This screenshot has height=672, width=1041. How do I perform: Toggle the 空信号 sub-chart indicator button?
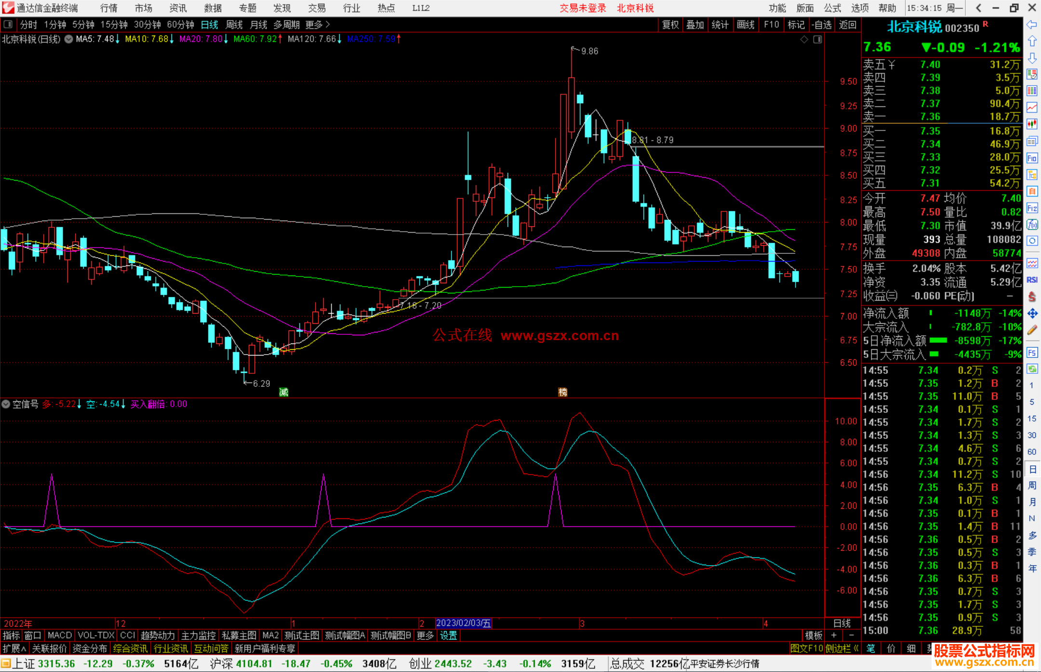6,404
